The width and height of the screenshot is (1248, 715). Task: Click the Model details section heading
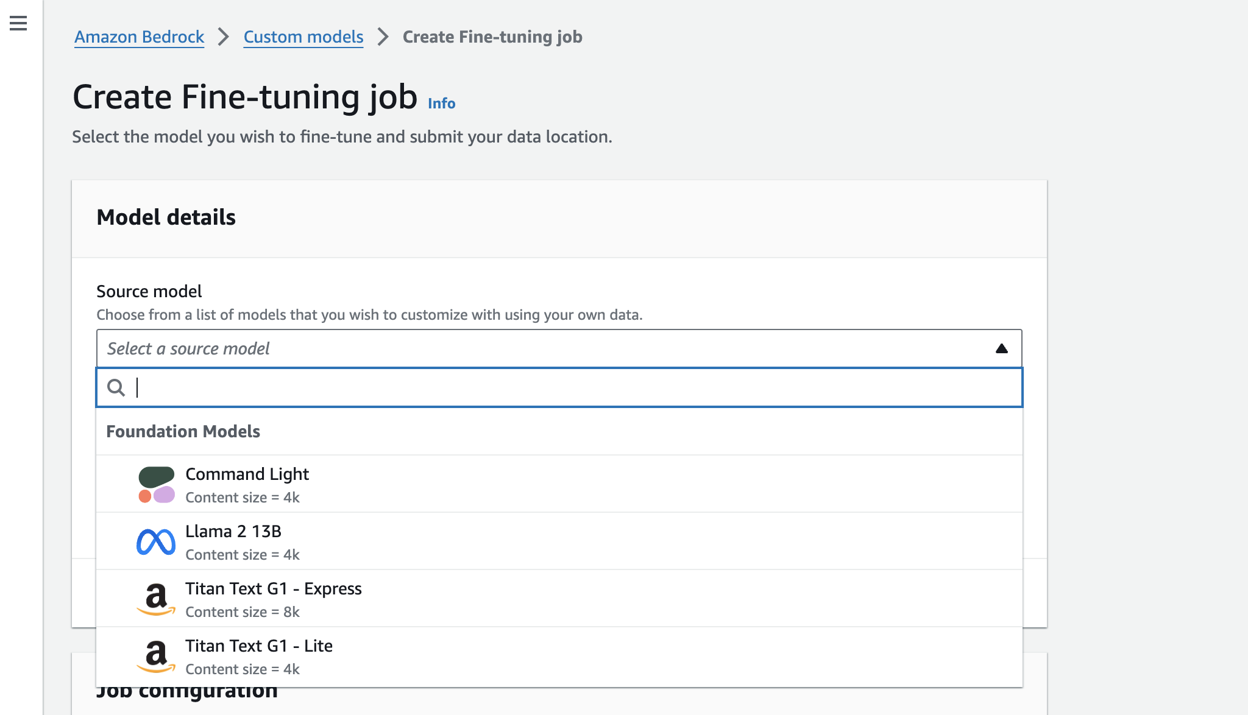pyautogui.click(x=166, y=217)
